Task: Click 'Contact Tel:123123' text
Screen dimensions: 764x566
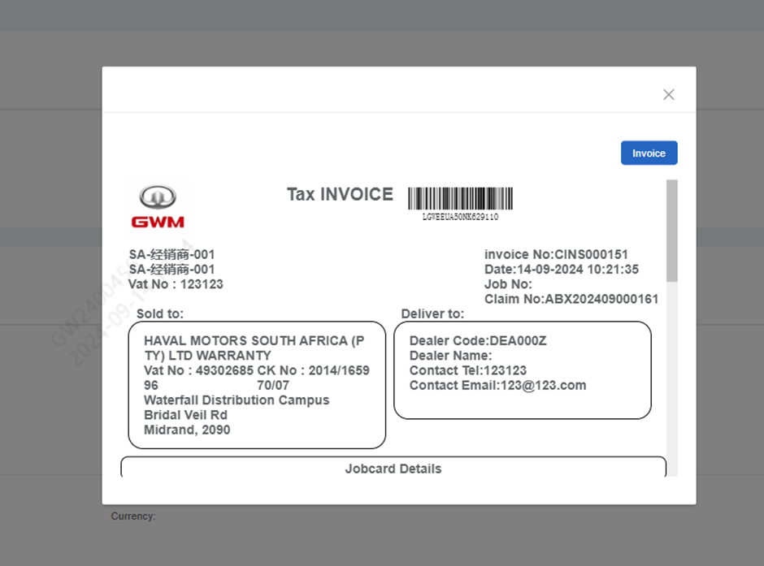Action: [468, 370]
